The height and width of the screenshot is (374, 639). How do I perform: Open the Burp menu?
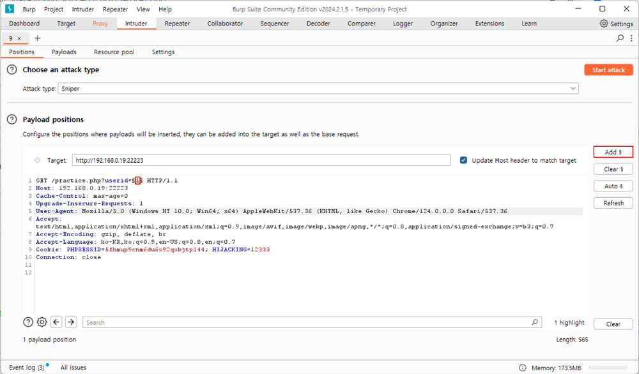coord(29,9)
